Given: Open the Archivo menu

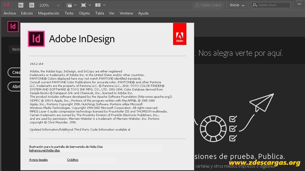Looking at the screenshot, I should point(10,13).
